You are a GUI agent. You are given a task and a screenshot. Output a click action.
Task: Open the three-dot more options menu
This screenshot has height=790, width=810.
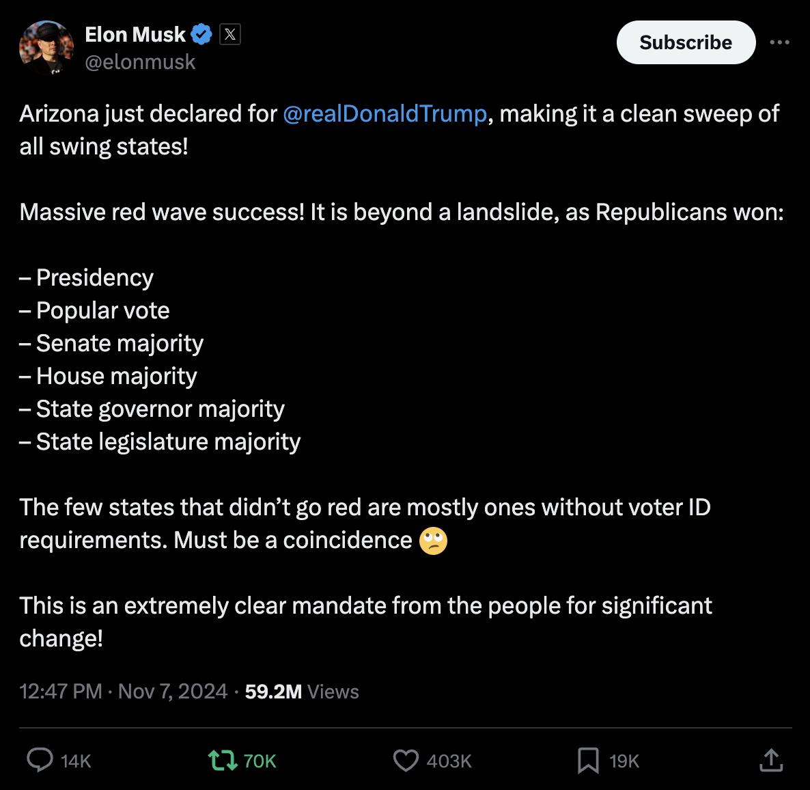point(779,42)
